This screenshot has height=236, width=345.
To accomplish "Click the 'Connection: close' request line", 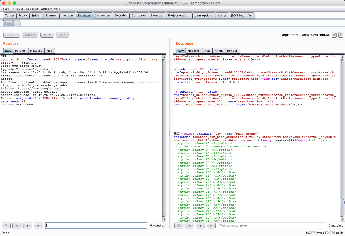I will (x=17, y=105).
